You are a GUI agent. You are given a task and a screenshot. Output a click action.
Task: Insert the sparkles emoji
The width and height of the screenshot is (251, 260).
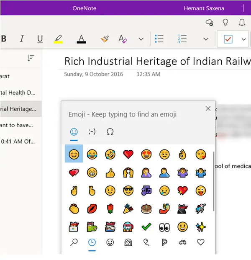click(201, 227)
